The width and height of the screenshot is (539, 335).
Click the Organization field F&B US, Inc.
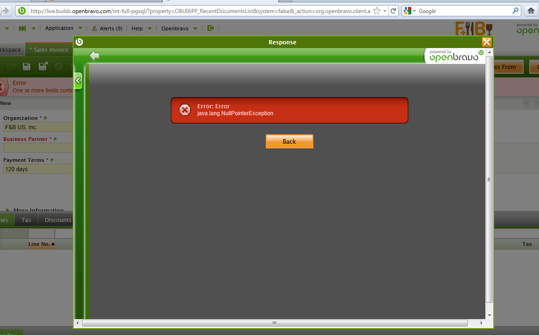[38, 127]
